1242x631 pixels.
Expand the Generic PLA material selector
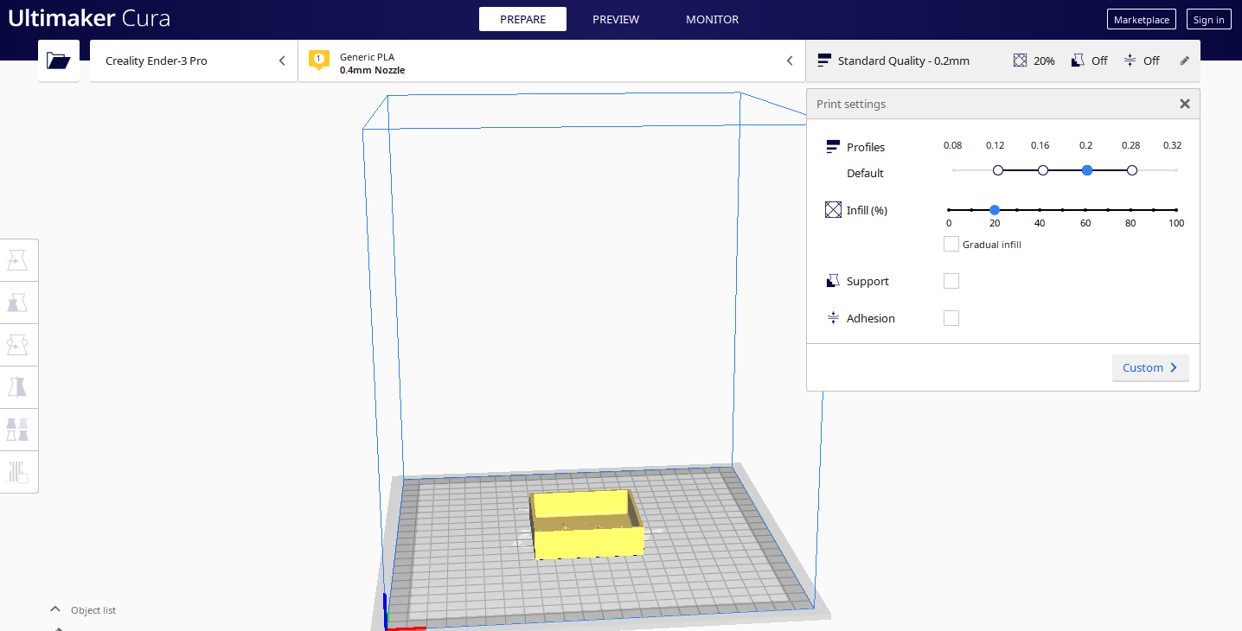pos(552,61)
